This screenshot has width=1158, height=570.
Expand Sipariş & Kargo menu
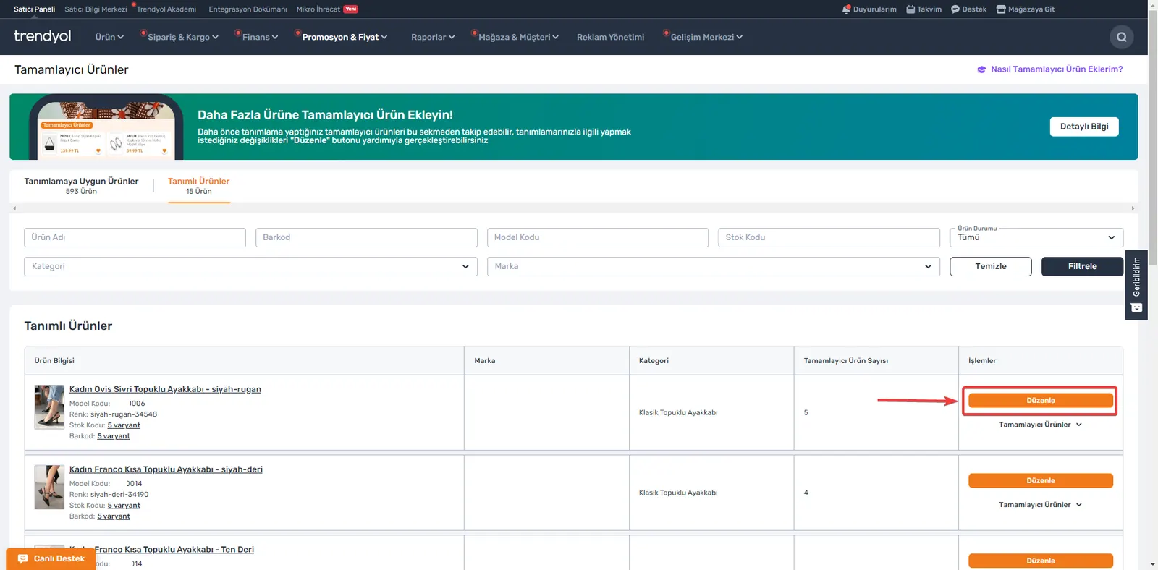182,37
